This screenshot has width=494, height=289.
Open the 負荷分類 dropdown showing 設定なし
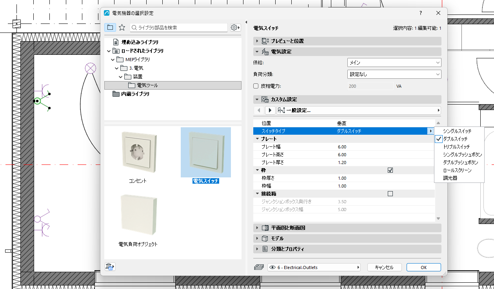tap(394, 74)
